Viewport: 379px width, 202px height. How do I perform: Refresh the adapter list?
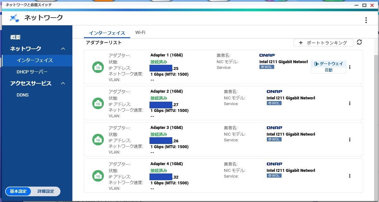359,42
